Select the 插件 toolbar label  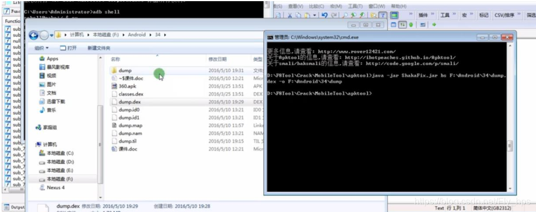pyautogui.click(x=424, y=16)
